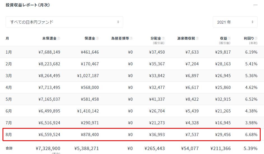Open the すべての日本円ファンド fund dropdown
The width and height of the screenshot is (264, 154).
[x=64, y=22]
